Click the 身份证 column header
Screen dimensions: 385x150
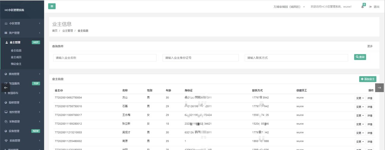(188, 90)
